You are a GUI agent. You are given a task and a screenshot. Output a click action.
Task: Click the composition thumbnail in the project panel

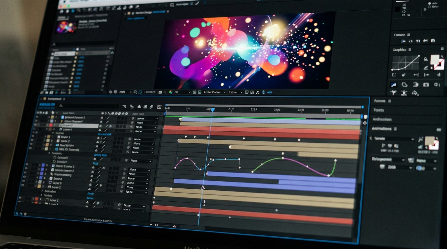pyautogui.click(x=67, y=27)
